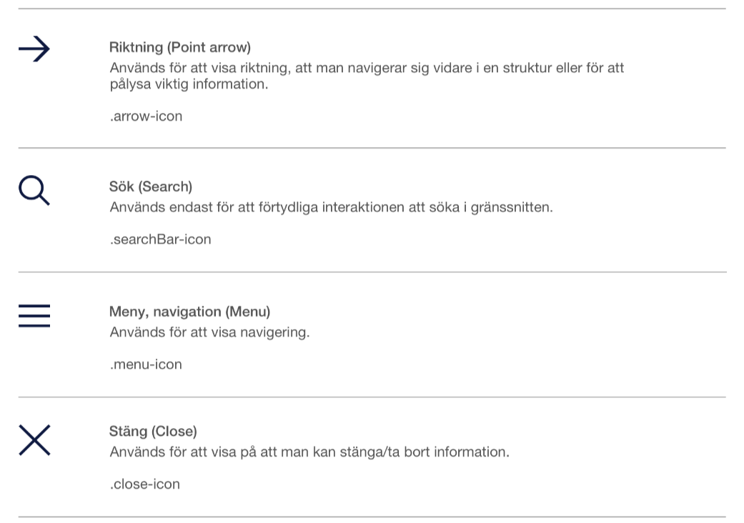The height and width of the screenshot is (523, 744).
Task: Select the 'Riktning (Point arrow)' heading
Action: (180, 47)
